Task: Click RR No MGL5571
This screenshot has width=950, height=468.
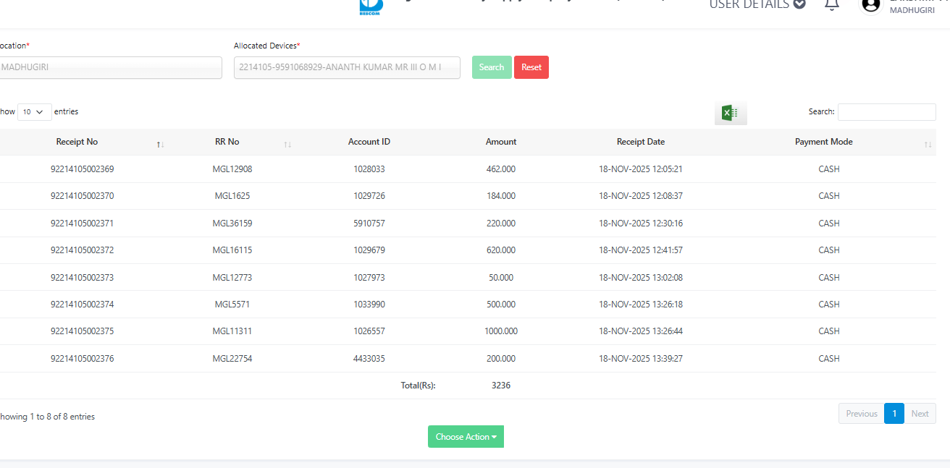Action: tap(232, 305)
